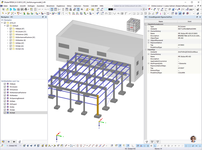Click the black G load case color swatch

111,9
